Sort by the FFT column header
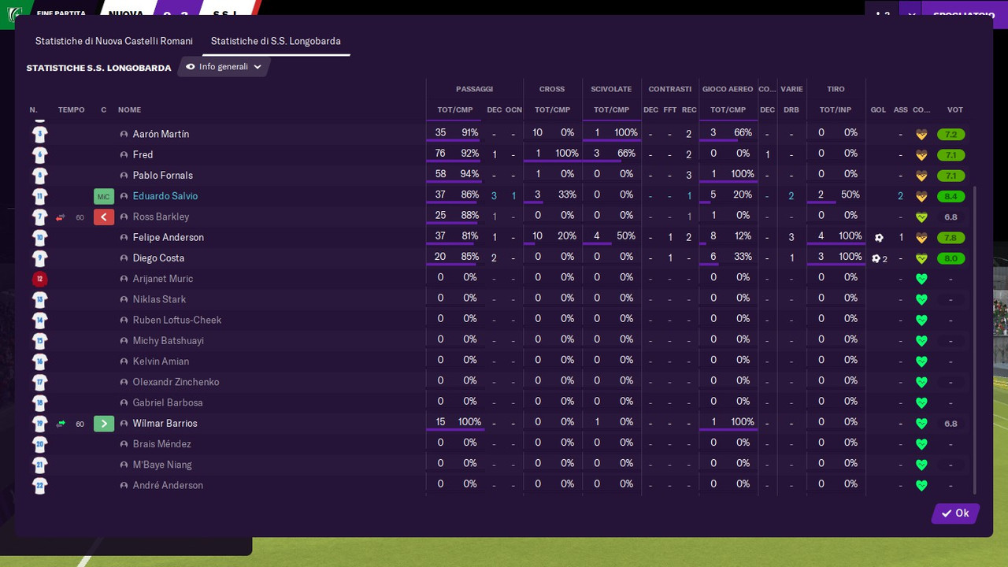The height and width of the screenshot is (567, 1008). 670,110
